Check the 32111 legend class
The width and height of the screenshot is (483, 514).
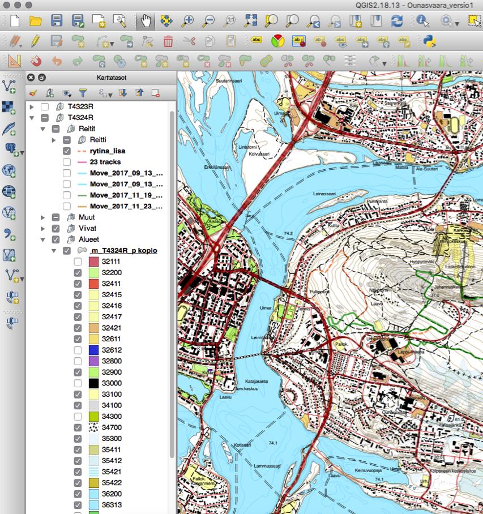pos(78,262)
